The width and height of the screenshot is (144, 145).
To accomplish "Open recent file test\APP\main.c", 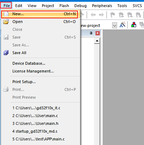I will [41, 139].
